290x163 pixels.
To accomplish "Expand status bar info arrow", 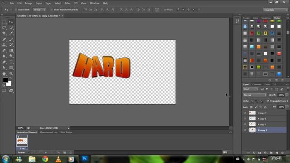I will pyautogui.click(x=68, y=128).
